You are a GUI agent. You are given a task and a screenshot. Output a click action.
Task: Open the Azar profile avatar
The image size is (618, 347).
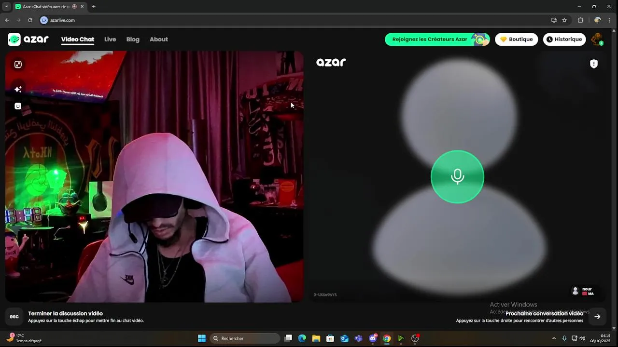[x=597, y=40]
